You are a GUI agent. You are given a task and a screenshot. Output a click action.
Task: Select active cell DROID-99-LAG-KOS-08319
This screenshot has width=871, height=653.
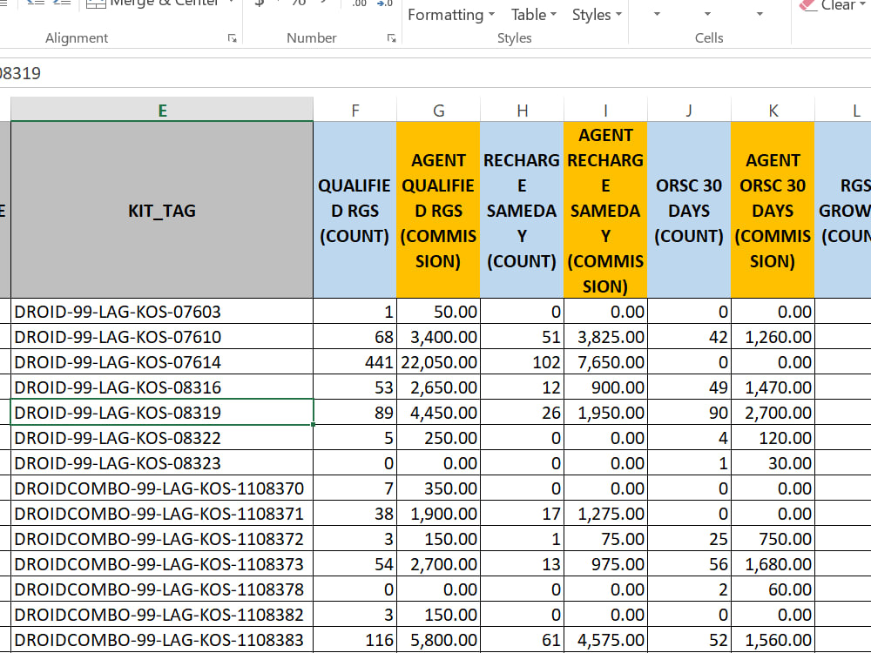(x=162, y=412)
